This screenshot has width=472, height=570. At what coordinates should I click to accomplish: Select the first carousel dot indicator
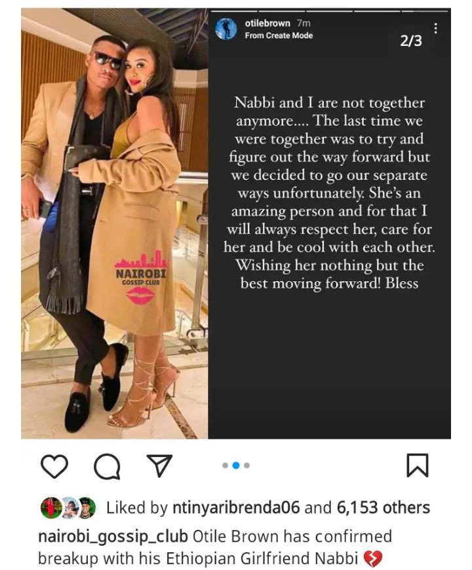pos(225,466)
